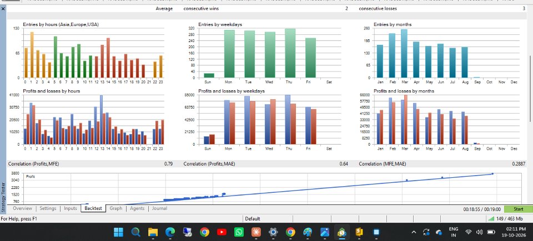Click the elapsed time 00:18:55 / 00:19:00
The height and width of the screenshot is (241, 533).
482,209
